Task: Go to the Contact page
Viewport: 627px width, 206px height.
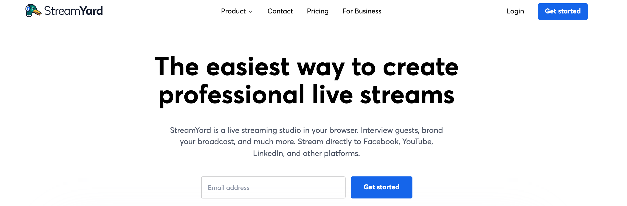Action: [x=280, y=11]
